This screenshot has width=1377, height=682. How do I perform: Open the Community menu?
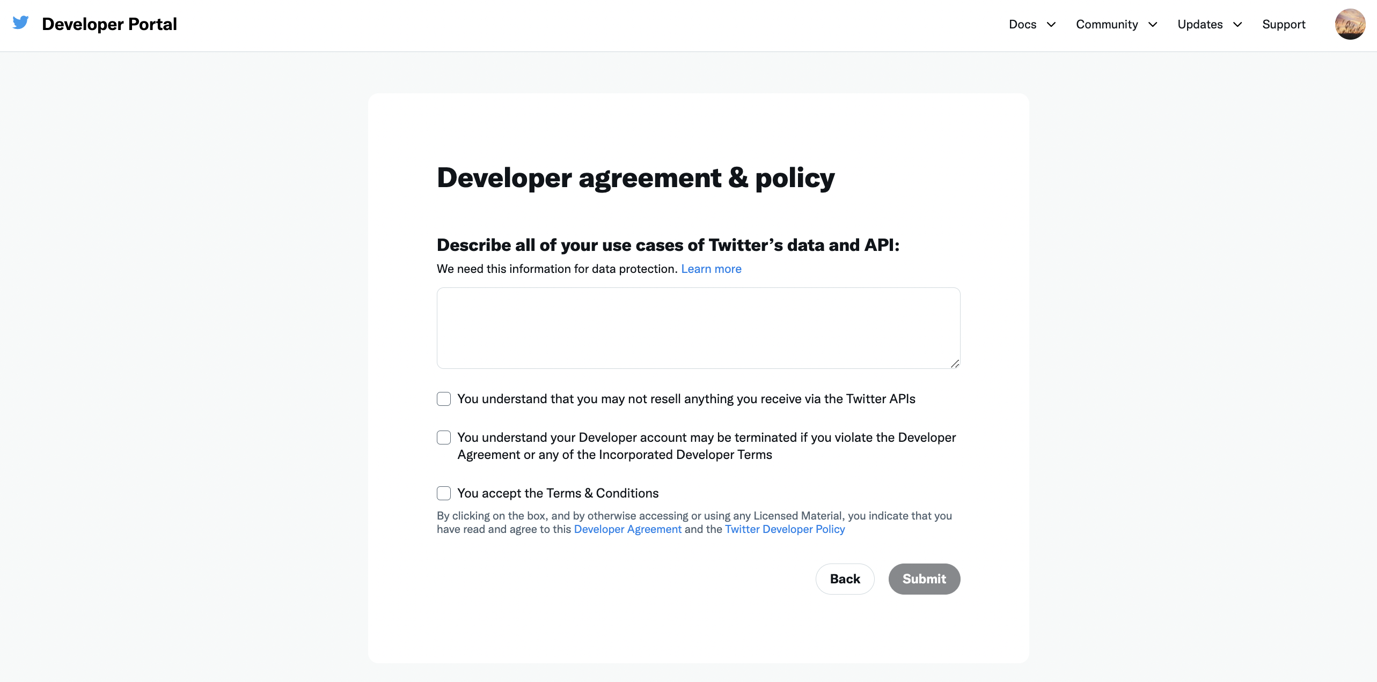[1107, 25]
